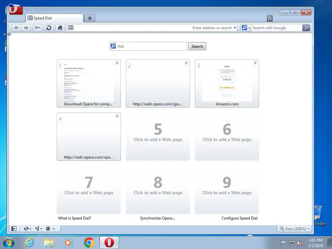Choose search engine from the toolbar search dropdown
The image size is (332, 249).
[246, 28]
